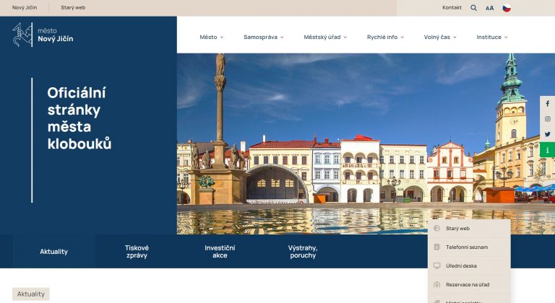The height and width of the screenshot is (303, 555).
Task: Open the Městský úřad menu
Action: tap(322, 37)
